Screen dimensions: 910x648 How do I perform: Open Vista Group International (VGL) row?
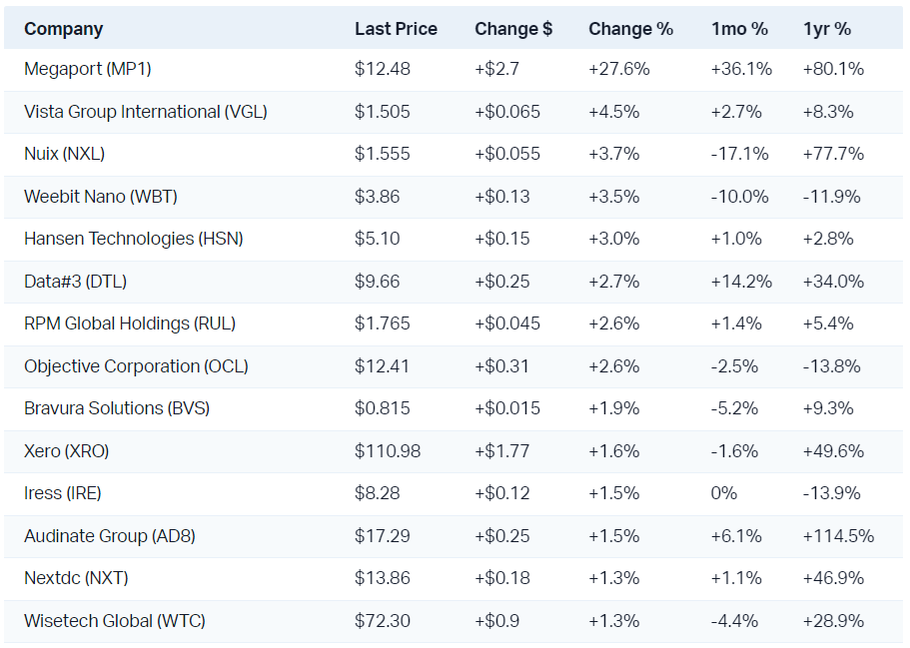[x=146, y=112]
